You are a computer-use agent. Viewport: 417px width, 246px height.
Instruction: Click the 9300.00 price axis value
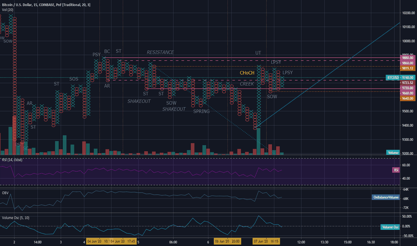(408, 140)
